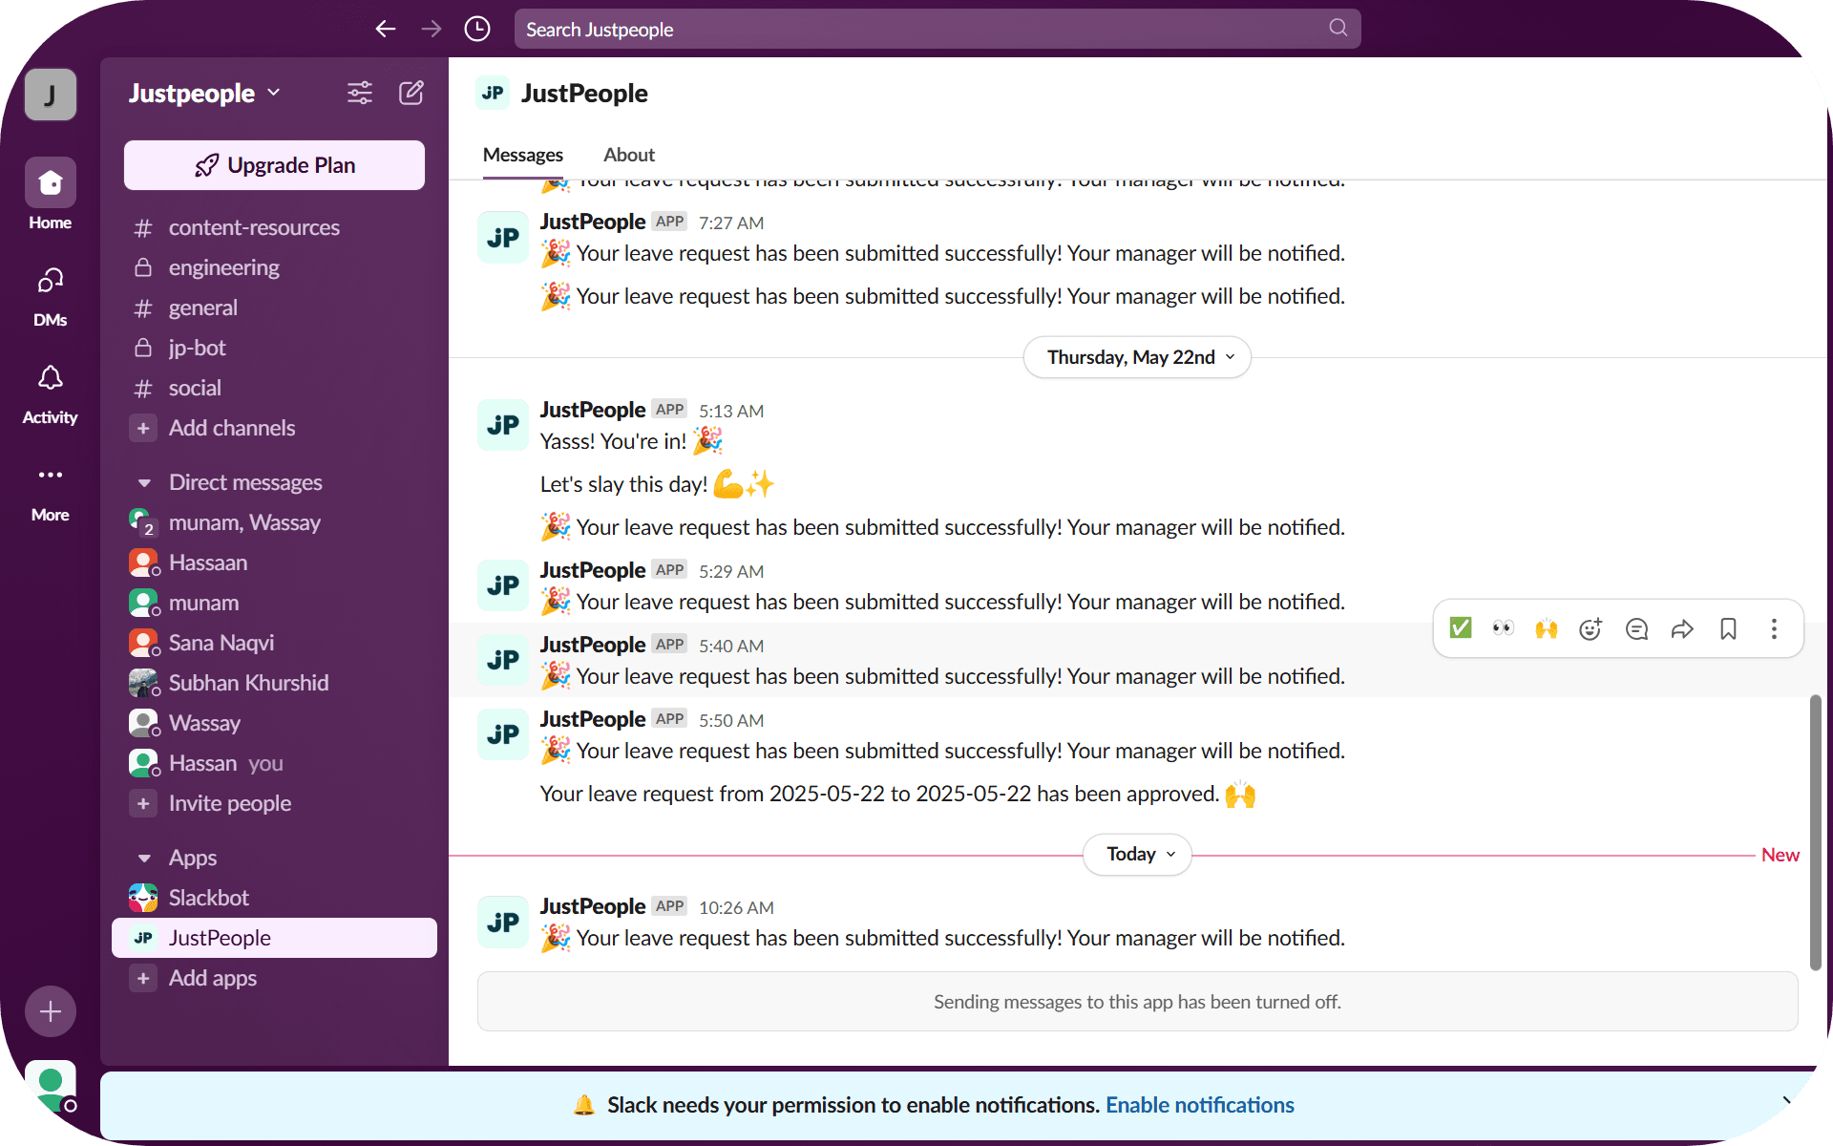Switch to the About tab
Image resolution: width=1833 pixels, height=1146 pixels.
click(629, 155)
